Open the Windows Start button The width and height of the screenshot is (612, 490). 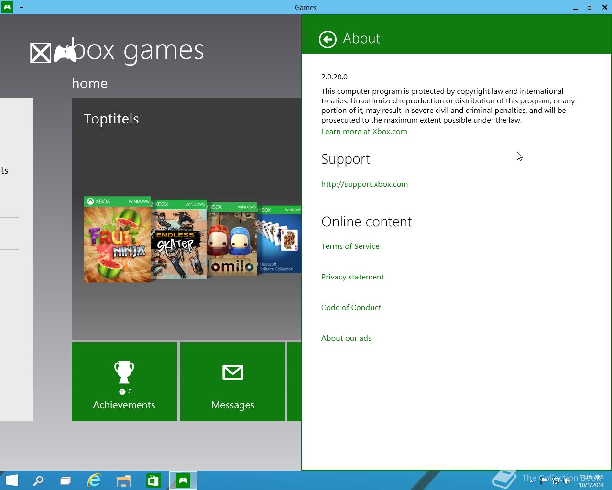[11, 480]
